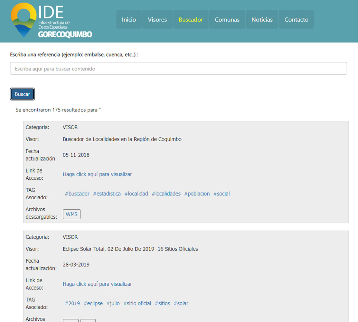The image size is (358, 322).
Task: Click the #estadistica tag
Action: click(107, 194)
